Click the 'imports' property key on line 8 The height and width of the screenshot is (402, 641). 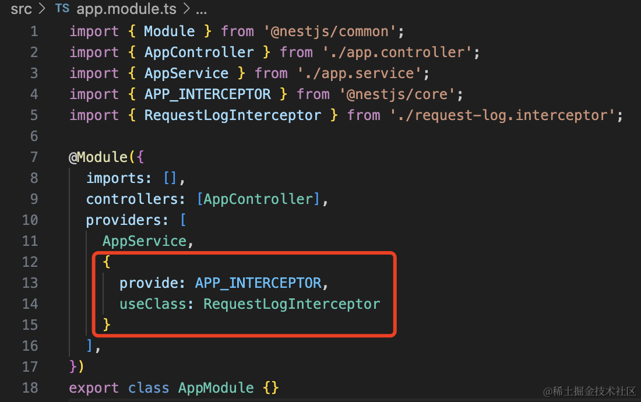[x=114, y=178]
